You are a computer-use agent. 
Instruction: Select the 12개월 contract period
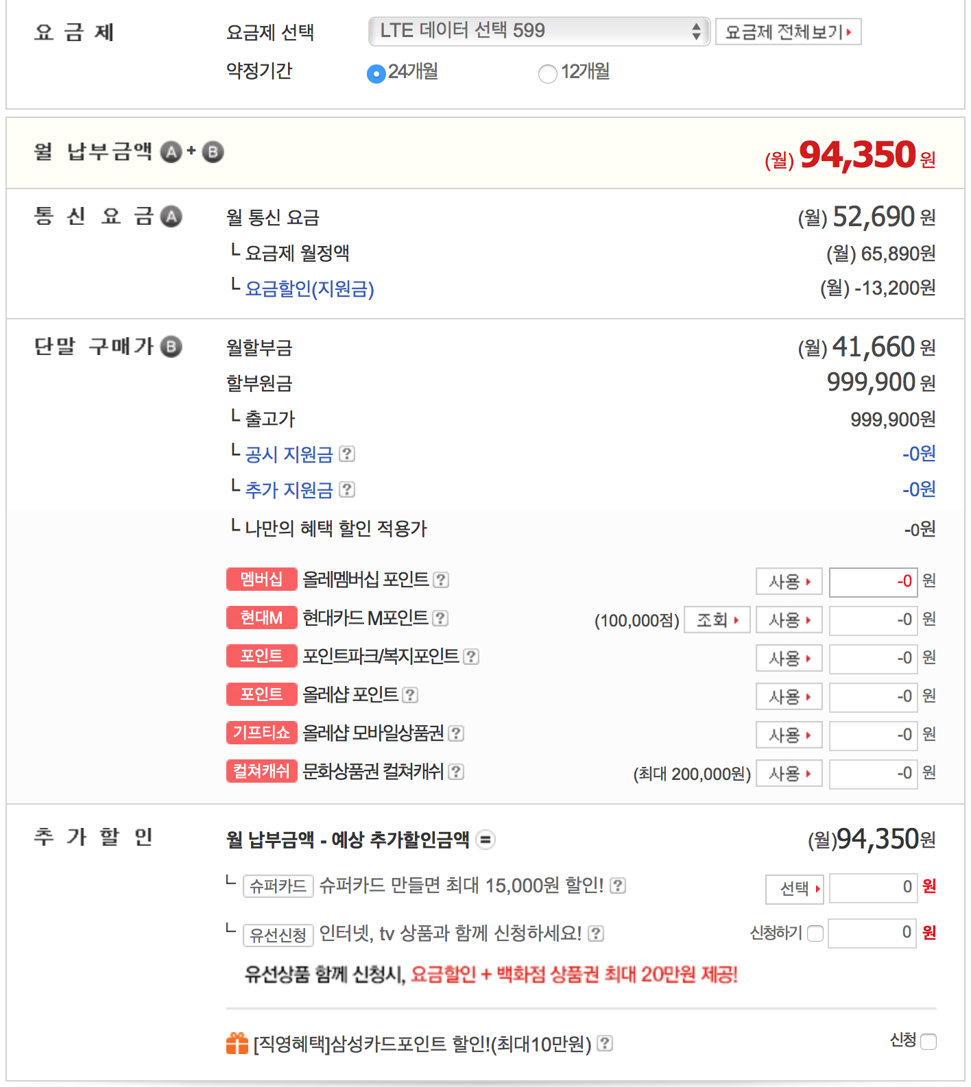coord(548,73)
